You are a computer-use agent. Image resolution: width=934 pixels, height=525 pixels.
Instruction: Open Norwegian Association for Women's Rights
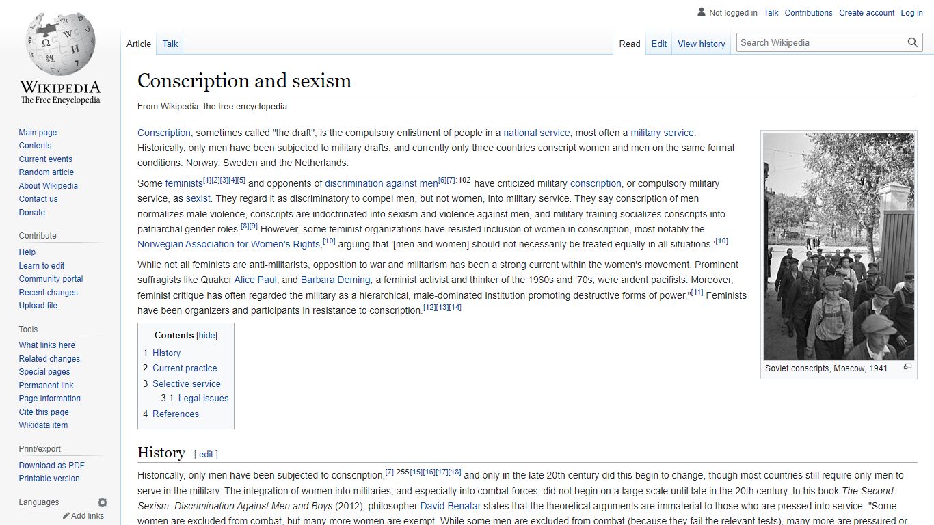229,244
